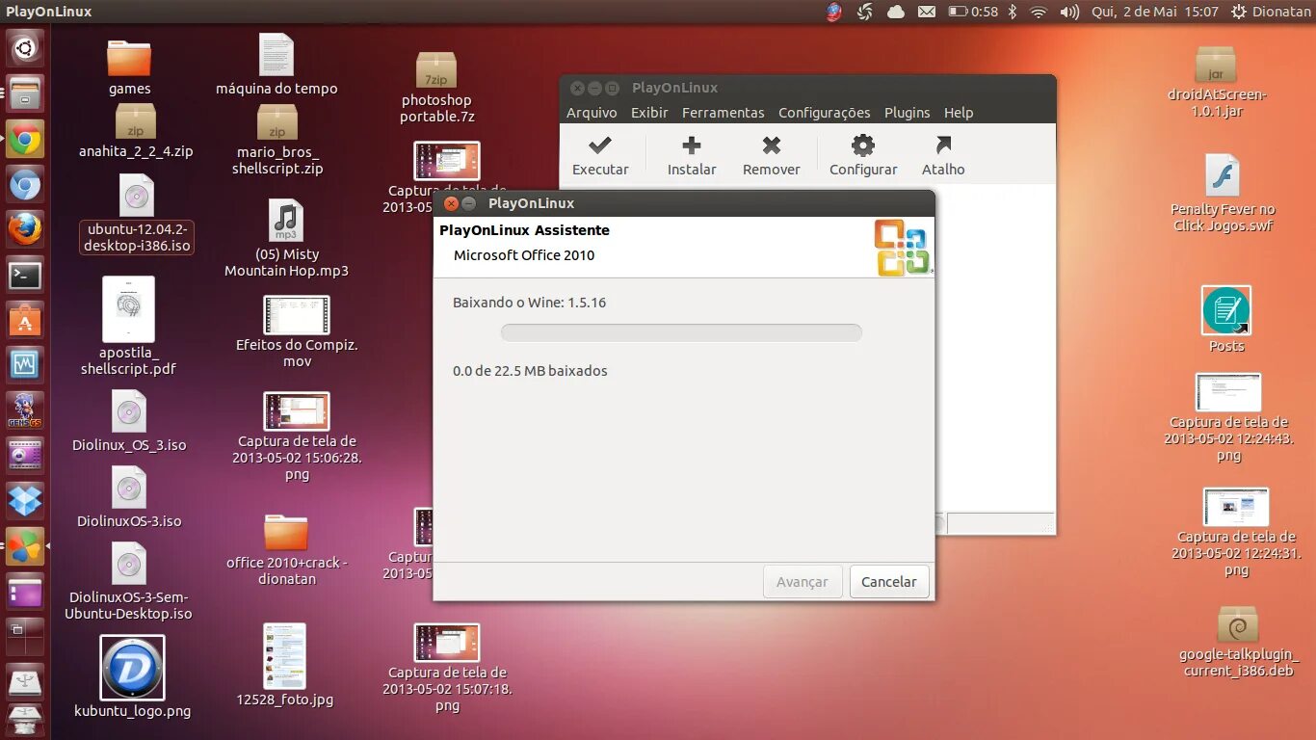
Task: Select Misty Mountain Hop.mp3 file
Action: 286,240
